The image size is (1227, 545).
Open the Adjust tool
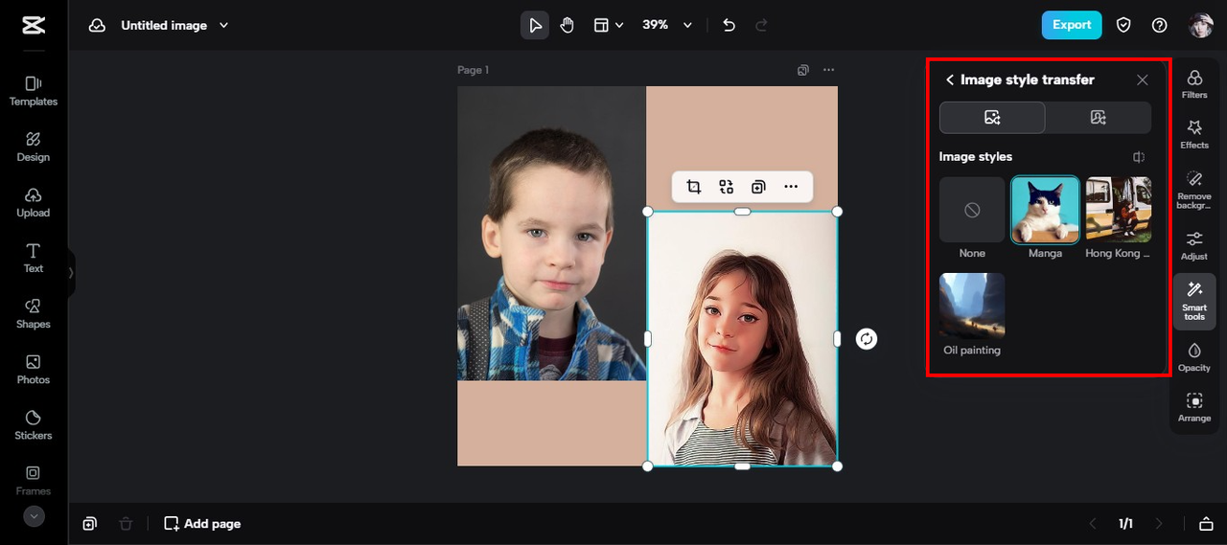coord(1194,245)
